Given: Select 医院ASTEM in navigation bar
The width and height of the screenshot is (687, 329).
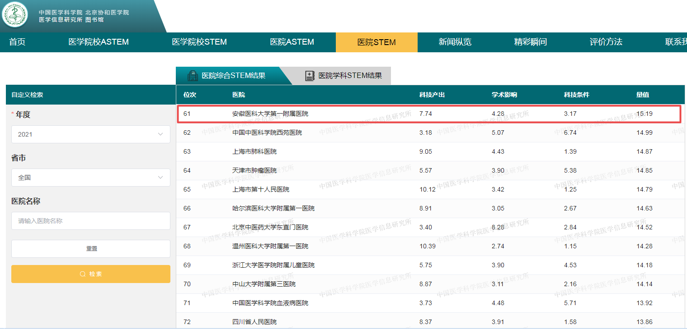Looking at the screenshot, I should click(292, 42).
